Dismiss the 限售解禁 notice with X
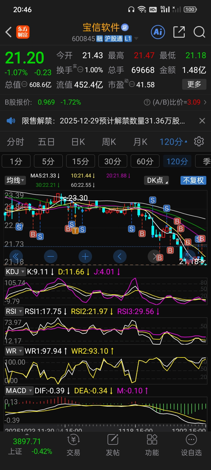The height and width of the screenshot is (470, 211). pyautogui.click(x=202, y=121)
